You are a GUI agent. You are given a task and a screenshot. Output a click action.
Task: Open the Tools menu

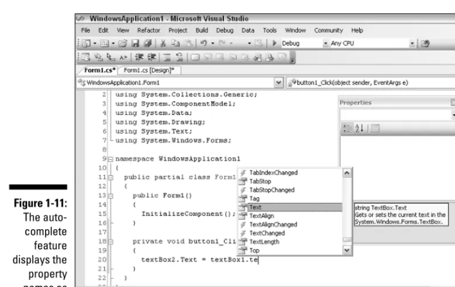point(270,30)
